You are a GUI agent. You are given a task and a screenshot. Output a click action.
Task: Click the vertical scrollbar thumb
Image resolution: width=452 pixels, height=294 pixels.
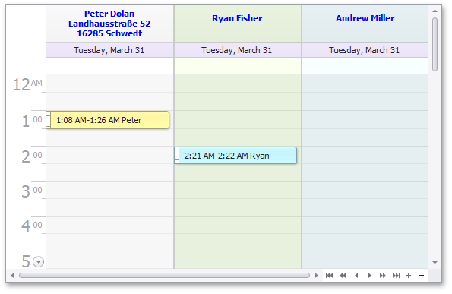(435, 44)
